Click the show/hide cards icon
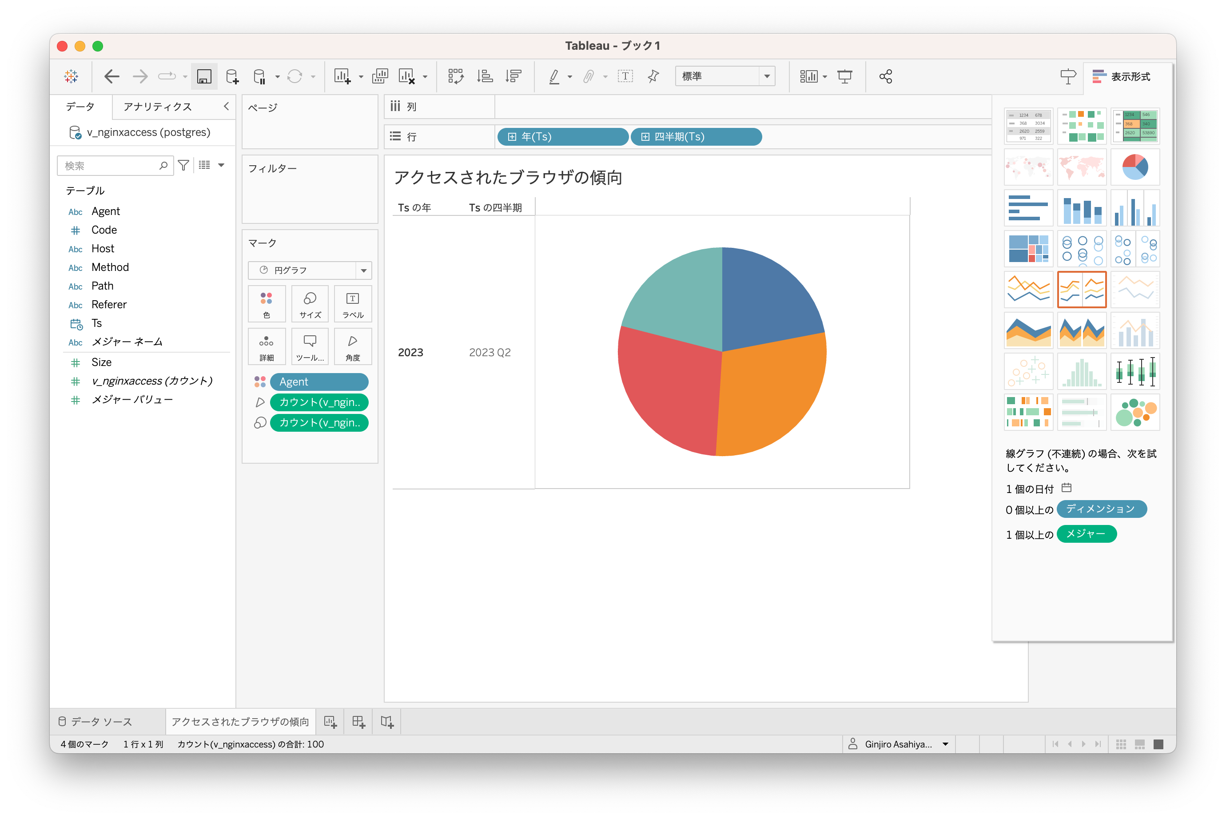 (808, 76)
